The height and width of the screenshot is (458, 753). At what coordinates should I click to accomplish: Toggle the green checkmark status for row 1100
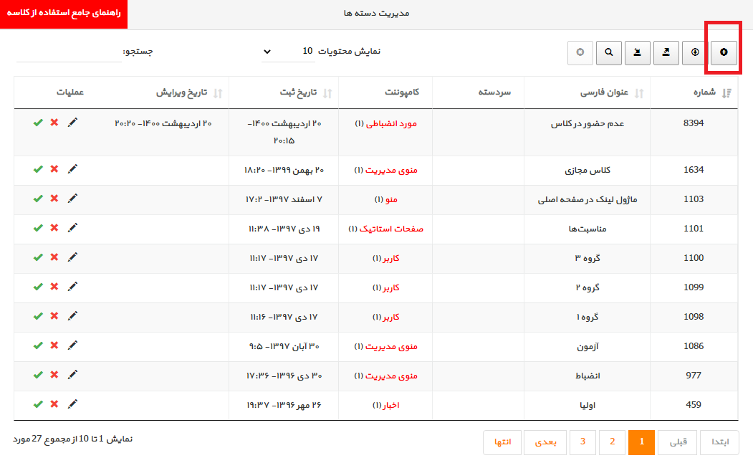38,257
